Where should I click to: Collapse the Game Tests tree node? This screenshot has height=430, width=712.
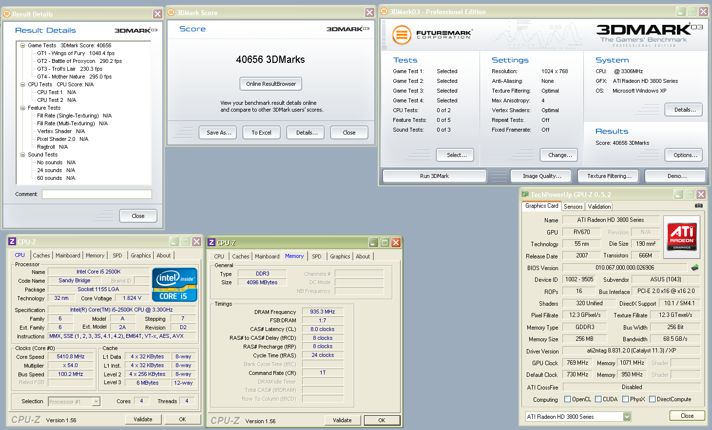point(22,45)
